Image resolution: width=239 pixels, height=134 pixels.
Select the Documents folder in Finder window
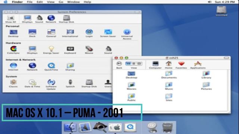[169, 75]
